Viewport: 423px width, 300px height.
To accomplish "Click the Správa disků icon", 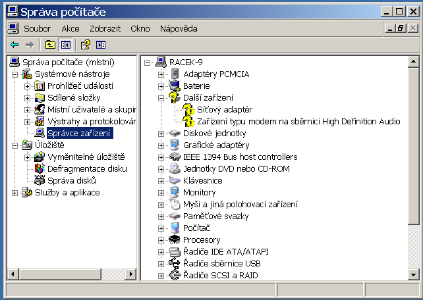I will [x=40, y=181].
